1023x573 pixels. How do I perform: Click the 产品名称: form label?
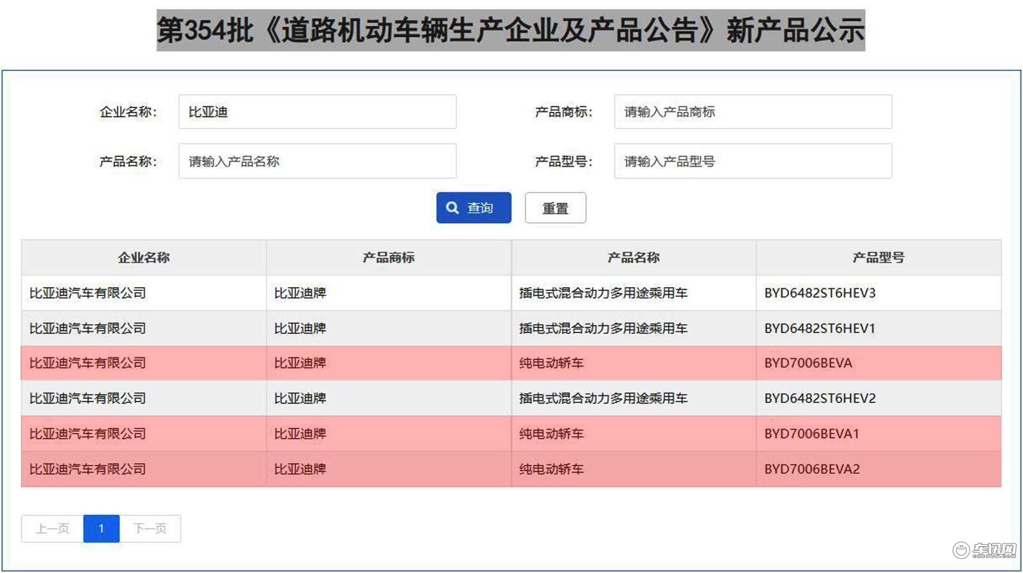128,161
